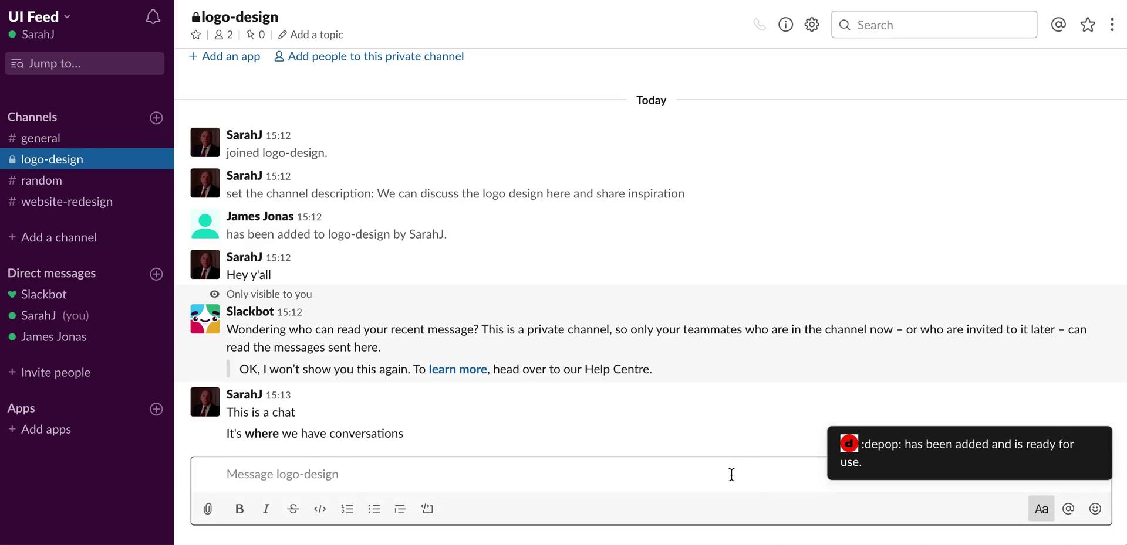
Task: Open Slackbot direct message
Action: pyautogui.click(x=87, y=294)
